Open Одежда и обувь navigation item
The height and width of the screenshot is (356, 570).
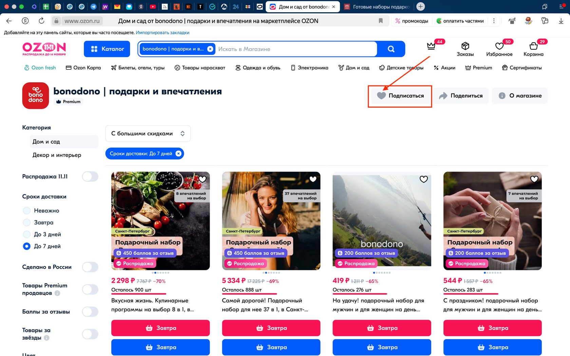tap(258, 68)
